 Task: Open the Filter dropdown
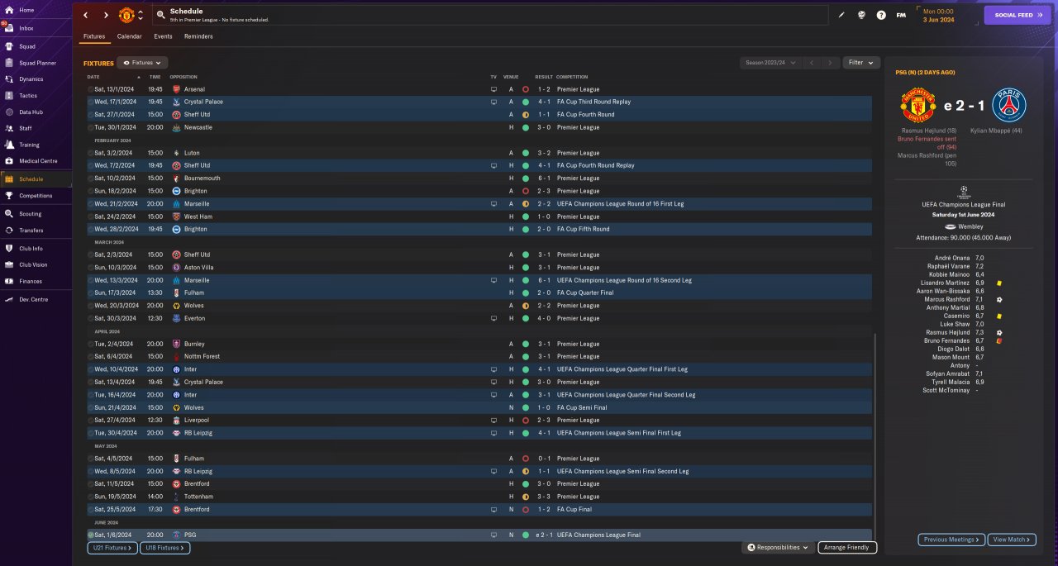coord(861,63)
